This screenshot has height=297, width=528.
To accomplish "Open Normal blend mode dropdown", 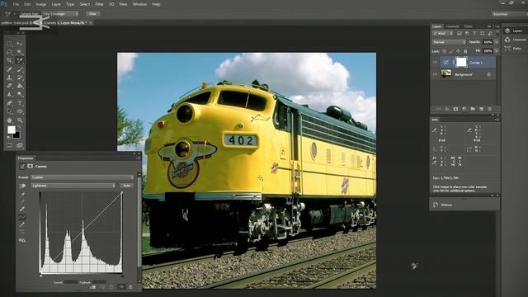I will 449,42.
